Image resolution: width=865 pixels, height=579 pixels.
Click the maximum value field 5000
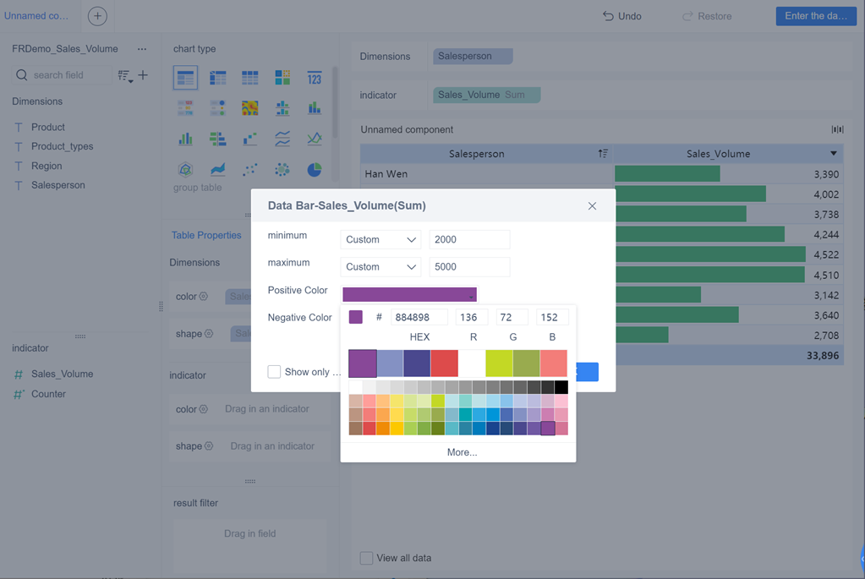tap(469, 267)
